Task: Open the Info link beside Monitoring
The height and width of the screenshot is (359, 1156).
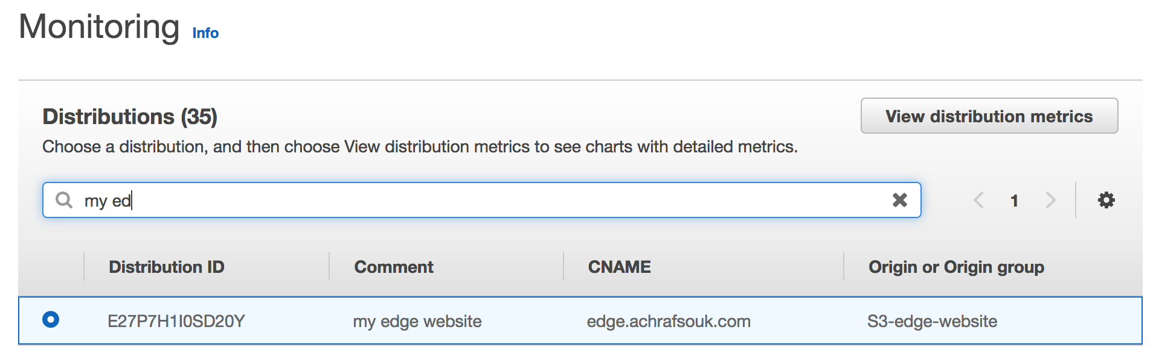Action: pos(205,33)
